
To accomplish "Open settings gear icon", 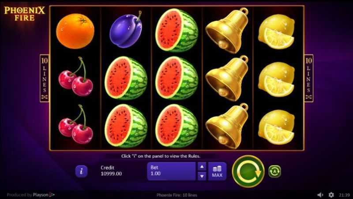I will click(331, 195).
